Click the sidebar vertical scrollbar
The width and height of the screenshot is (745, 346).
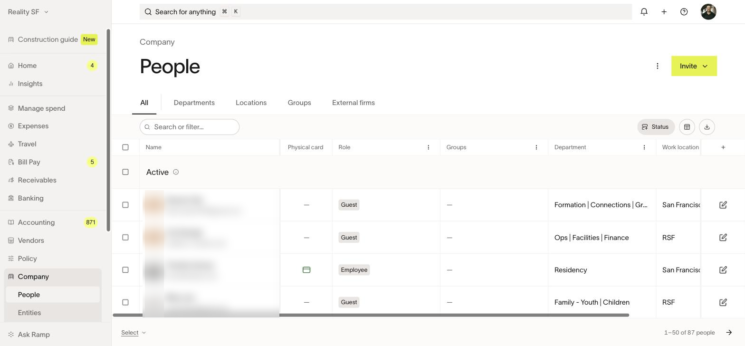pos(108,131)
